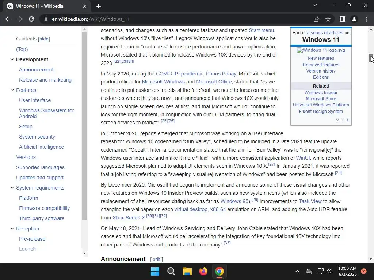Open the WinUI link
Image resolution: width=374 pixels, height=280 pixels.
303,158
